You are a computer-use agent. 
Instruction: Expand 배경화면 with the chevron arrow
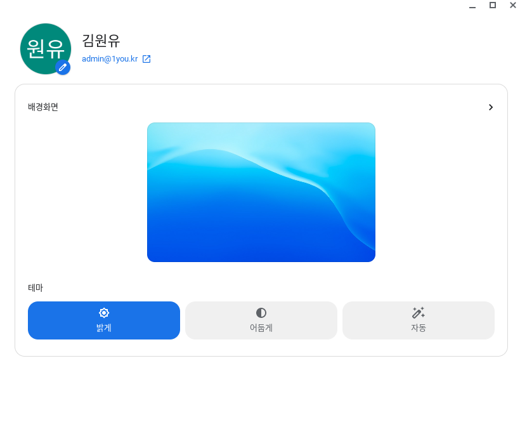click(x=491, y=107)
